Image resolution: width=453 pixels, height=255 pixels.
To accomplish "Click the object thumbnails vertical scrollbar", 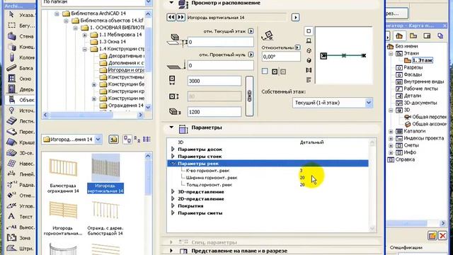I will [148, 203].
